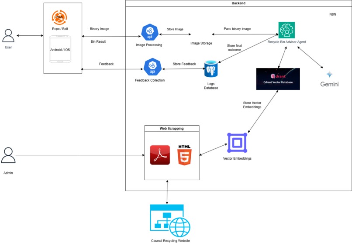352x243 pixels.
Task: Click the Android / IOS text
Action: [60, 50]
